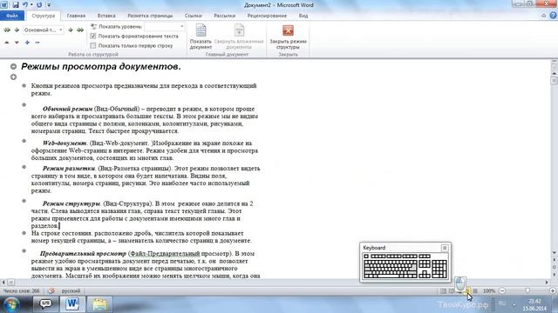The width and height of the screenshot is (558, 313).
Task: Switch to Главная tab
Action: (76, 16)
